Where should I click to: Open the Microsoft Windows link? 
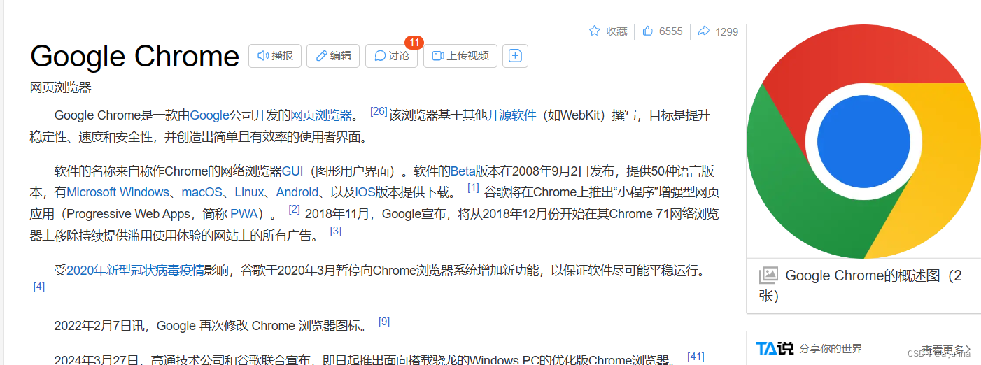point(118,192)
